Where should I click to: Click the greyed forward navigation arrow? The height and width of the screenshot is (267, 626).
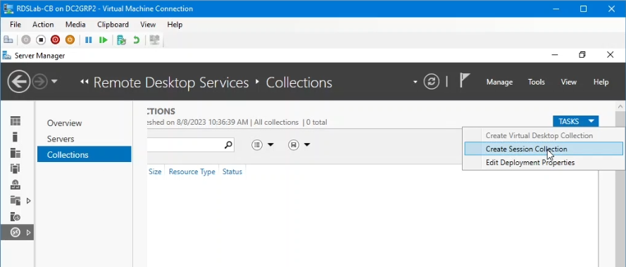(x=40, y=82)
